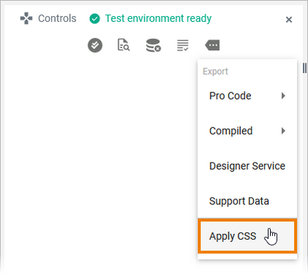Click the clear database icon
Viewport: 308px width, 274px height.
click(153, 45)
